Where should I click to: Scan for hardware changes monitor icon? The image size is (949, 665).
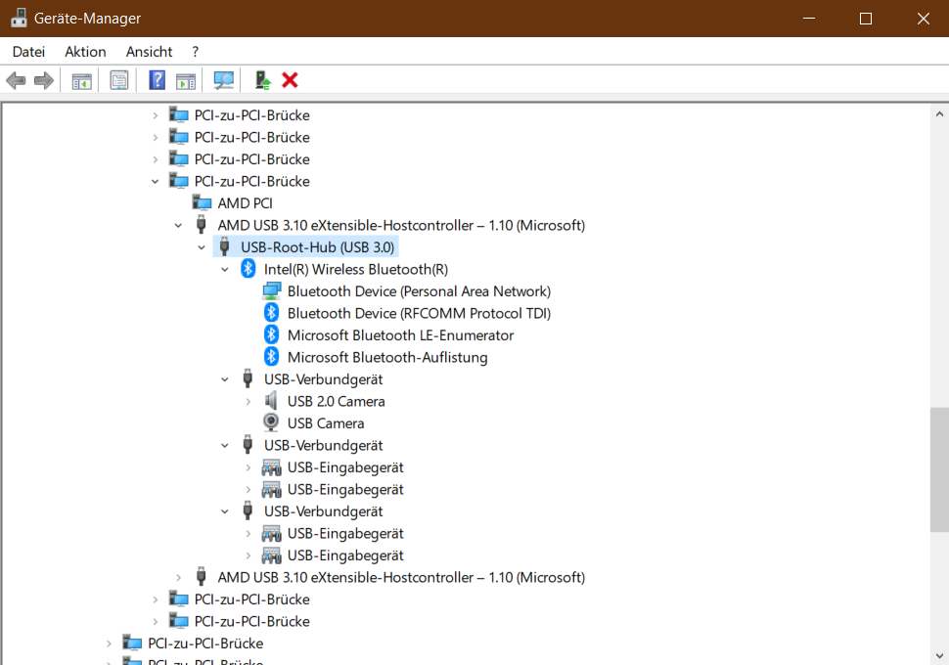(223, 80)
